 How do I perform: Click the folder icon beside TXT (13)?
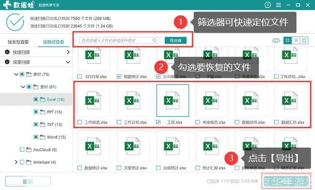click(42, 124)
